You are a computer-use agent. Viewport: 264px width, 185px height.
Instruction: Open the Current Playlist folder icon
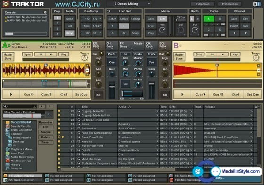coord(8,122)
